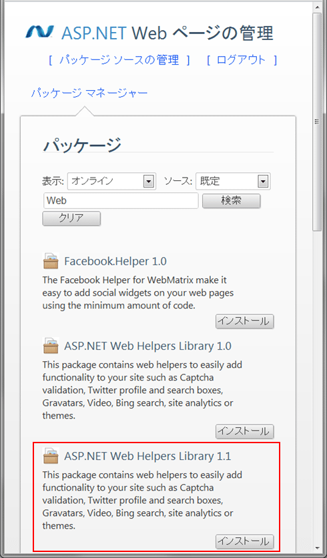Image resolution: width=327 pixels, height=558 pixels.
Task: Open the パッケージ ソースの管理 link
Action: 119,60
